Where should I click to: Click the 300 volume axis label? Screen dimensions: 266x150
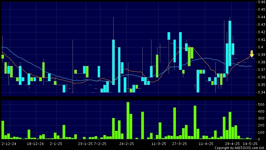coord(261,119)
